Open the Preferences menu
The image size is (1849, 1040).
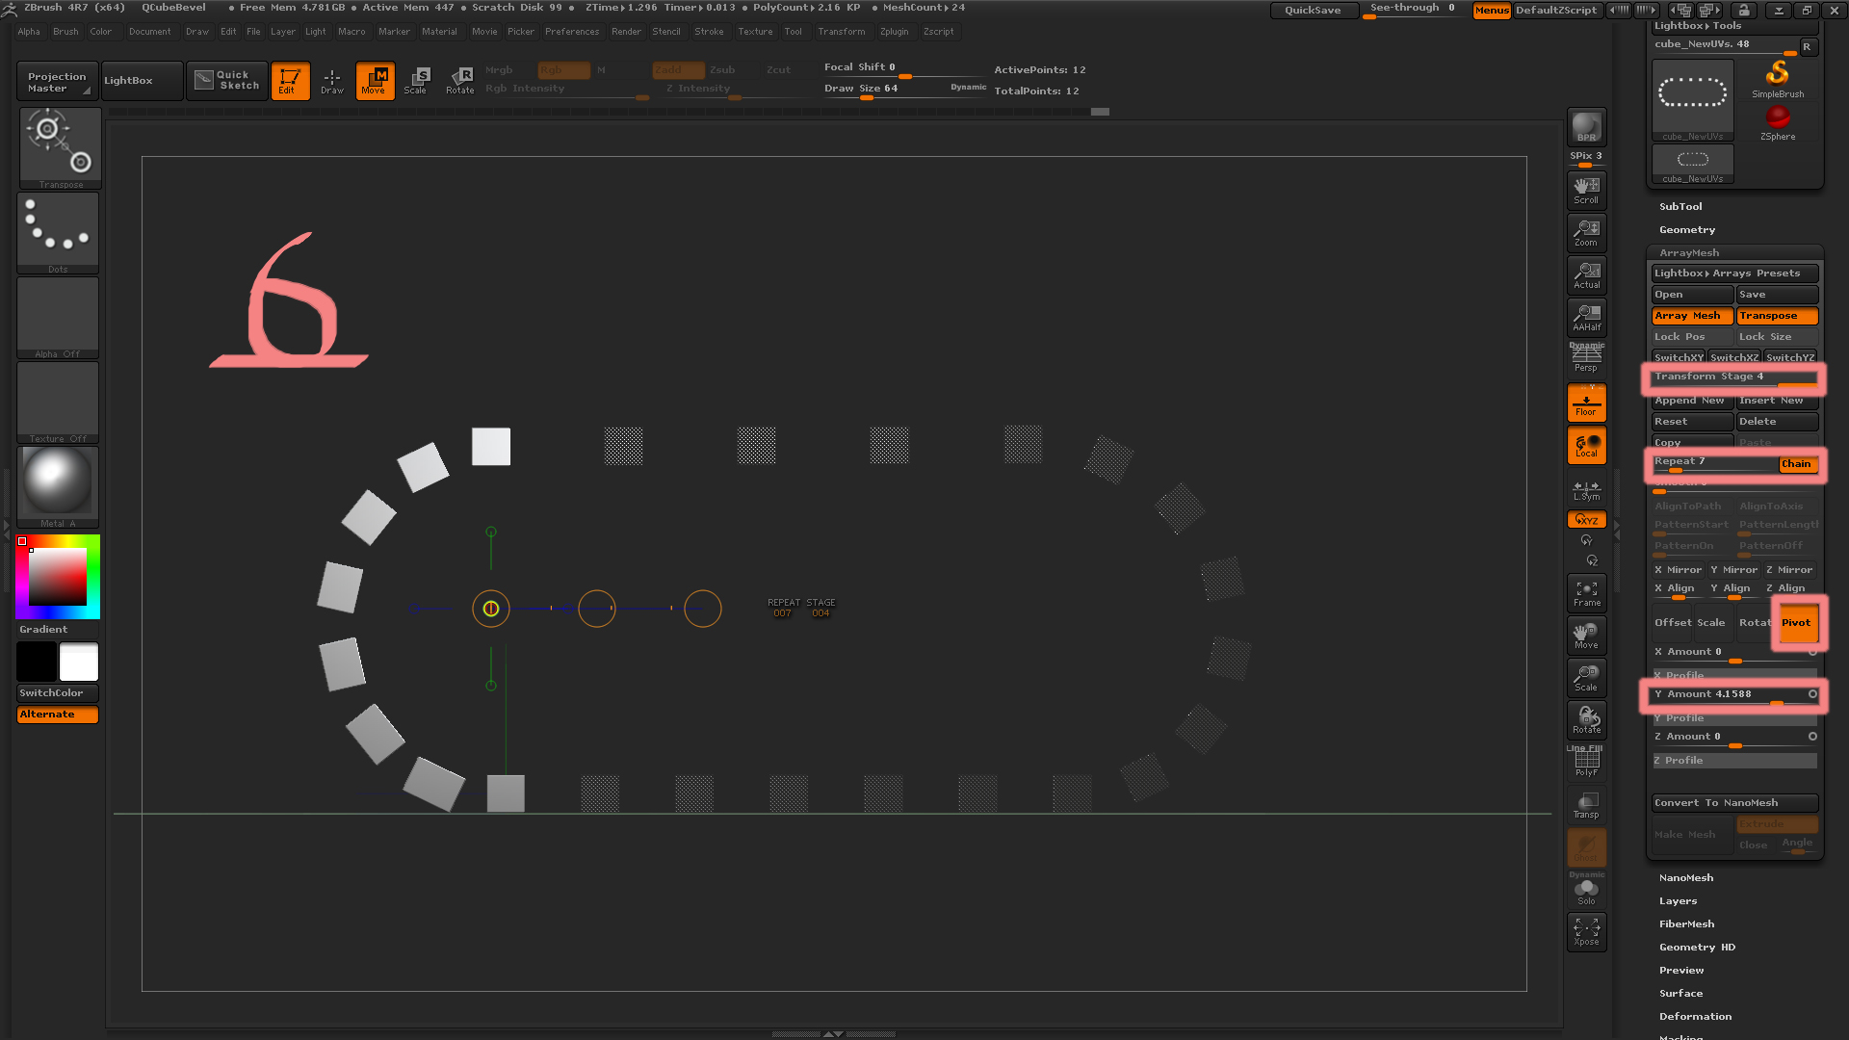click(572, 32)
